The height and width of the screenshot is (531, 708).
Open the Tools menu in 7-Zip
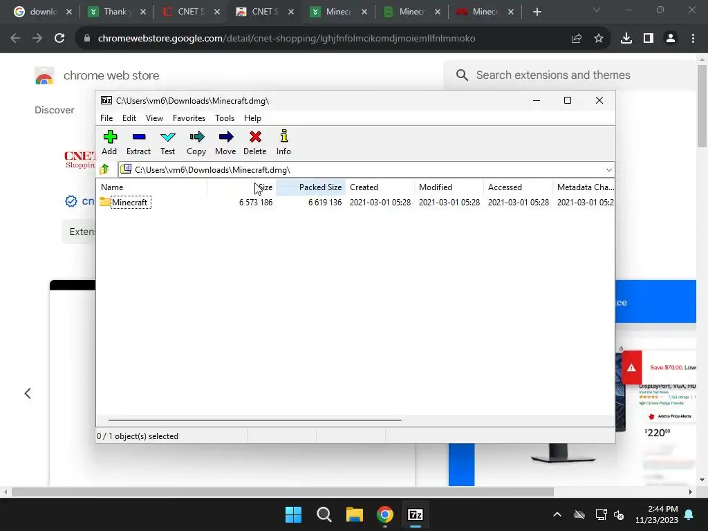click(x=225, y=118)
